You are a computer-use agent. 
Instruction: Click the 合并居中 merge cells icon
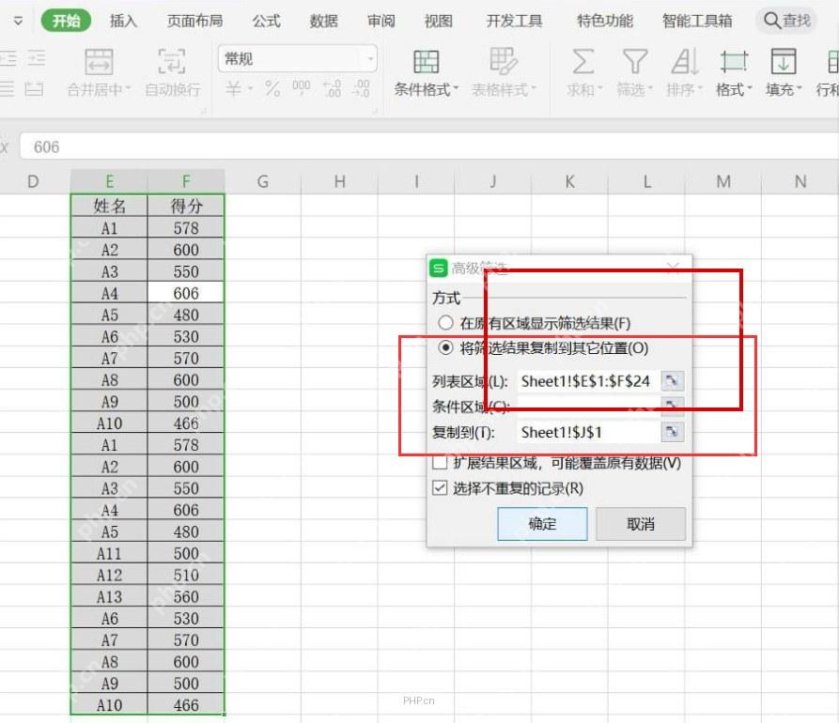click(99, 61)
